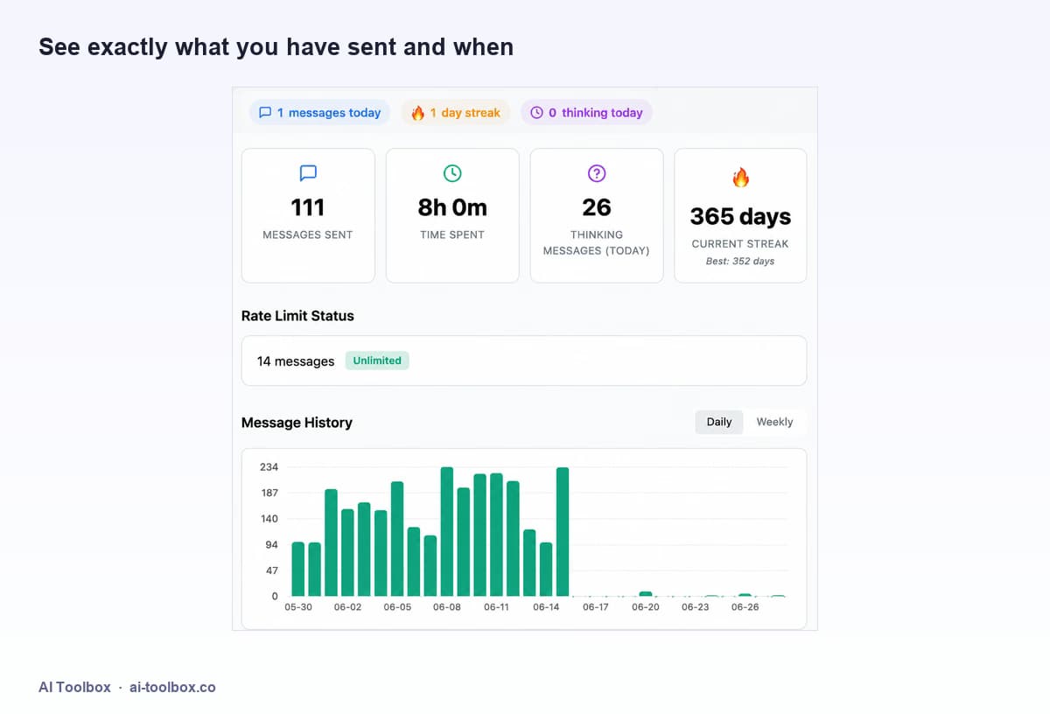Click the '05-30' x-axis date label
The image size is (1050, 714).
(x=298, y=607)
